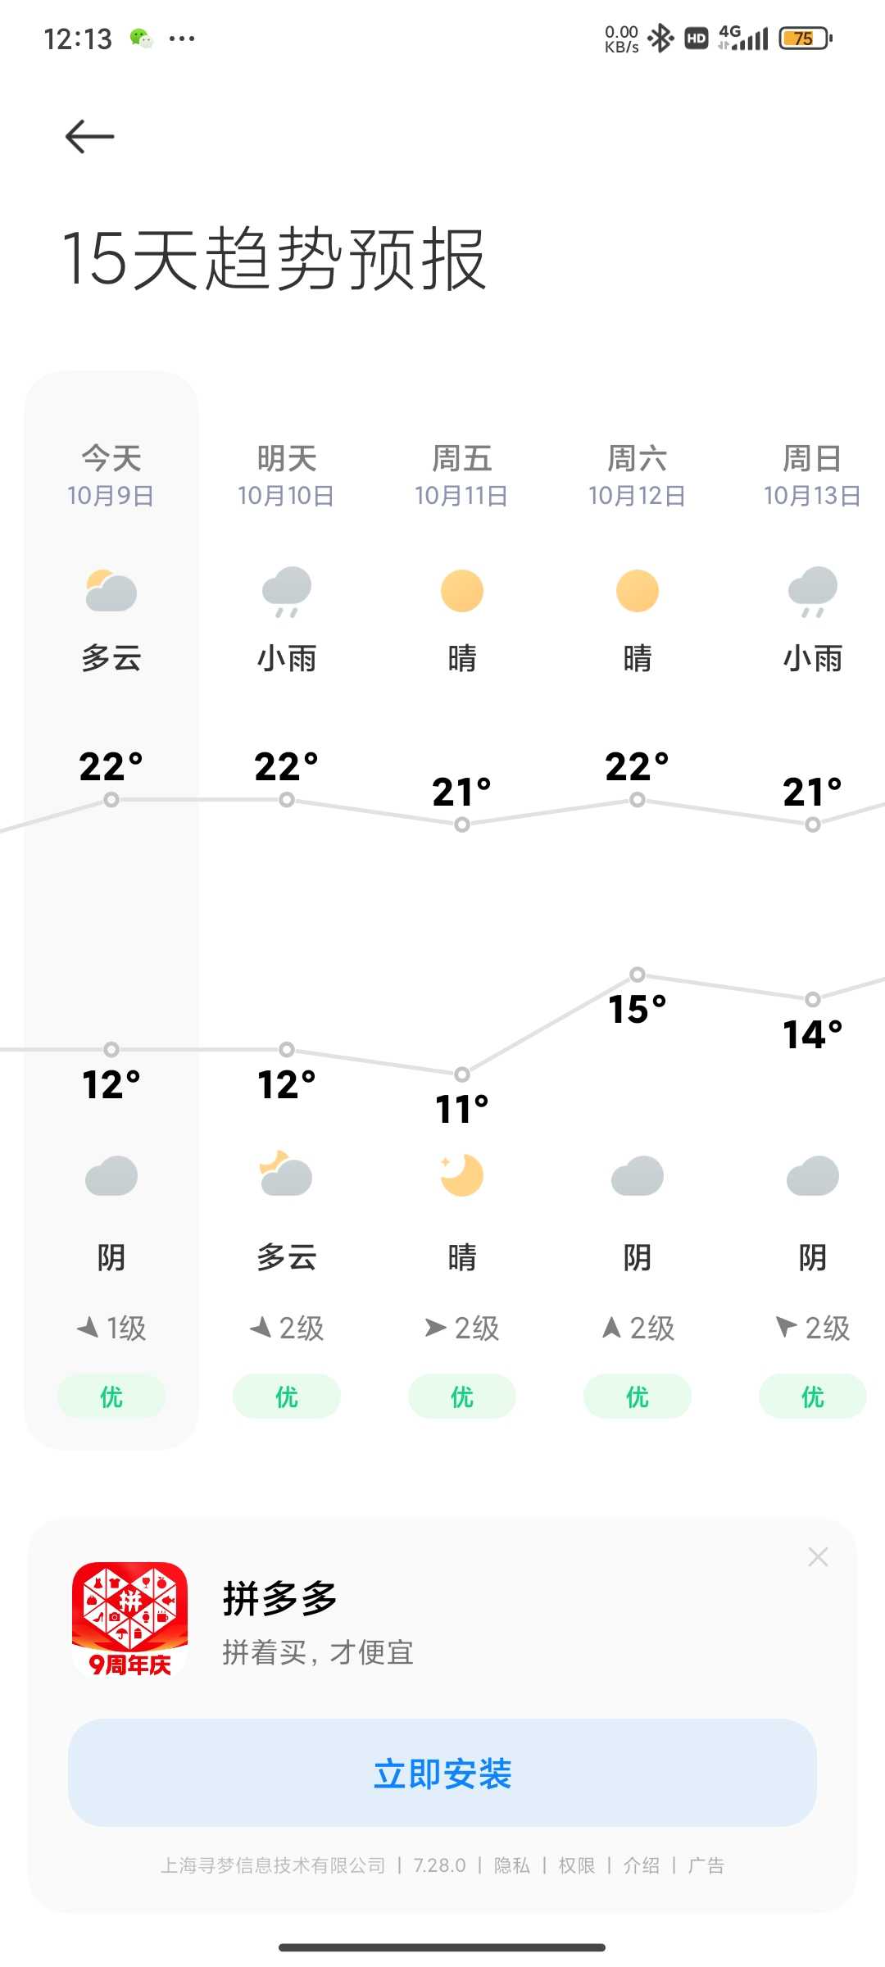The height and width of the screenshot is (1967, 885).
Task: Tap the 立即安装 install button
Action: coord(442,1773)
